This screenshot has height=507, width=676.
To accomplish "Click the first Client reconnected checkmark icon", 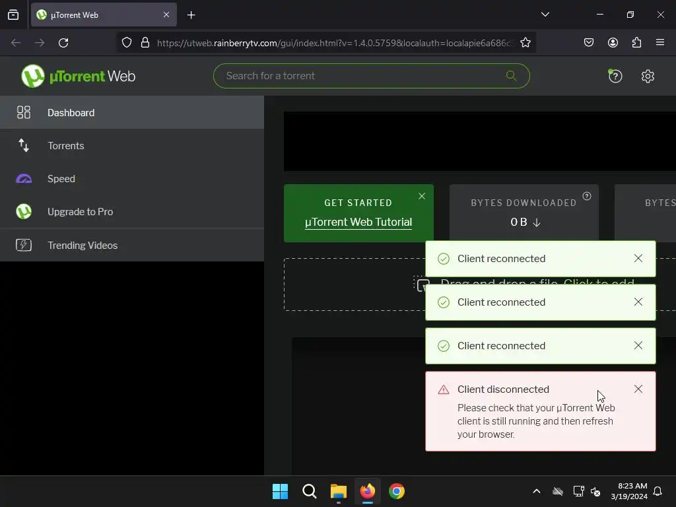I will (443, 259).
